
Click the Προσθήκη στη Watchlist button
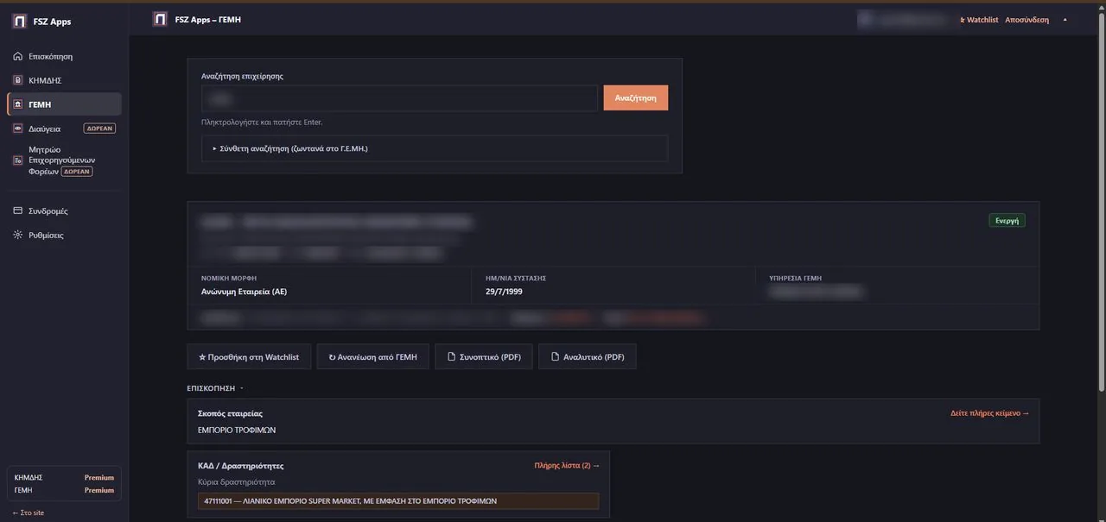(x=249, y=357)
